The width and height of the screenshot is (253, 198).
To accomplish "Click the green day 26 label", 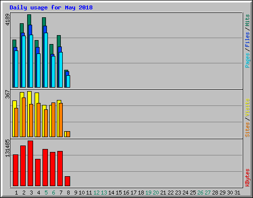I will coord(200,193).
